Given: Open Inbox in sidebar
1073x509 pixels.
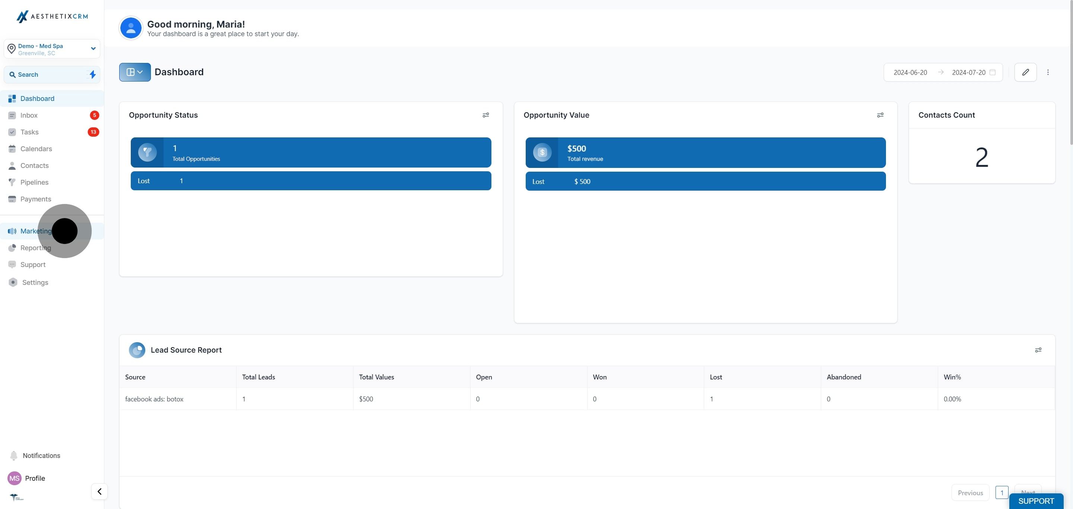Looking at the screenshot, I should tap(52, 115).
